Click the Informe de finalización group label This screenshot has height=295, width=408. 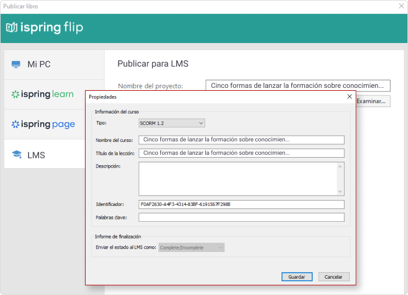[118, 237]
